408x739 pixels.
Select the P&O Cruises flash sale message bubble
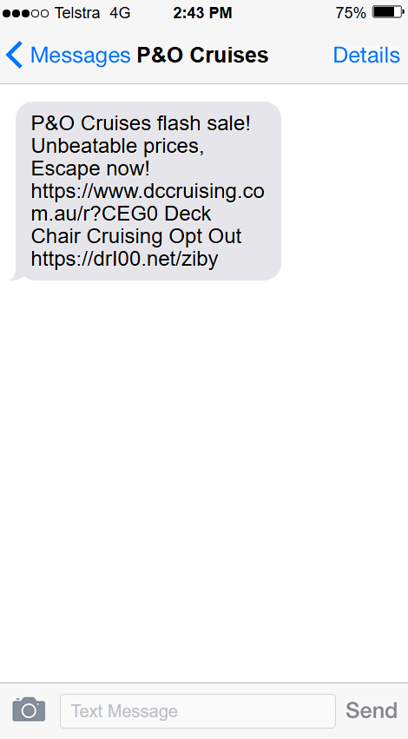(148, 191)
